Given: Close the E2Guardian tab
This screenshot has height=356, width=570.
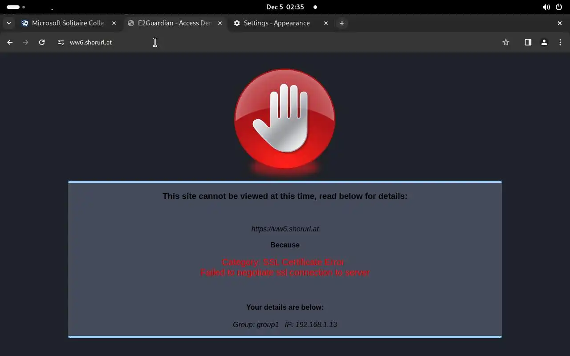Looking at the screenshot, I should [x=220, y=23].
